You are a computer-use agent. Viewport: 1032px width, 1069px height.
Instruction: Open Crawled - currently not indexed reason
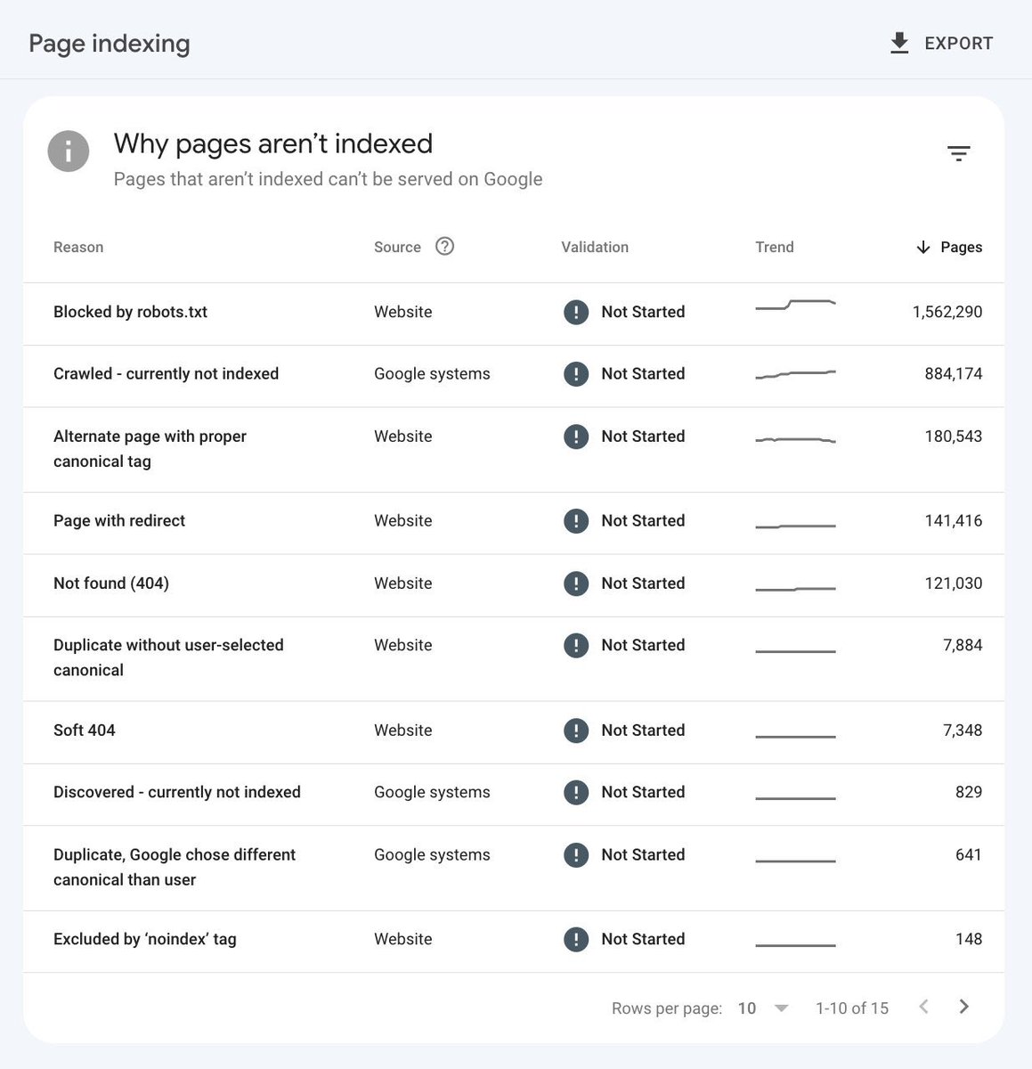tap(166, 374)
